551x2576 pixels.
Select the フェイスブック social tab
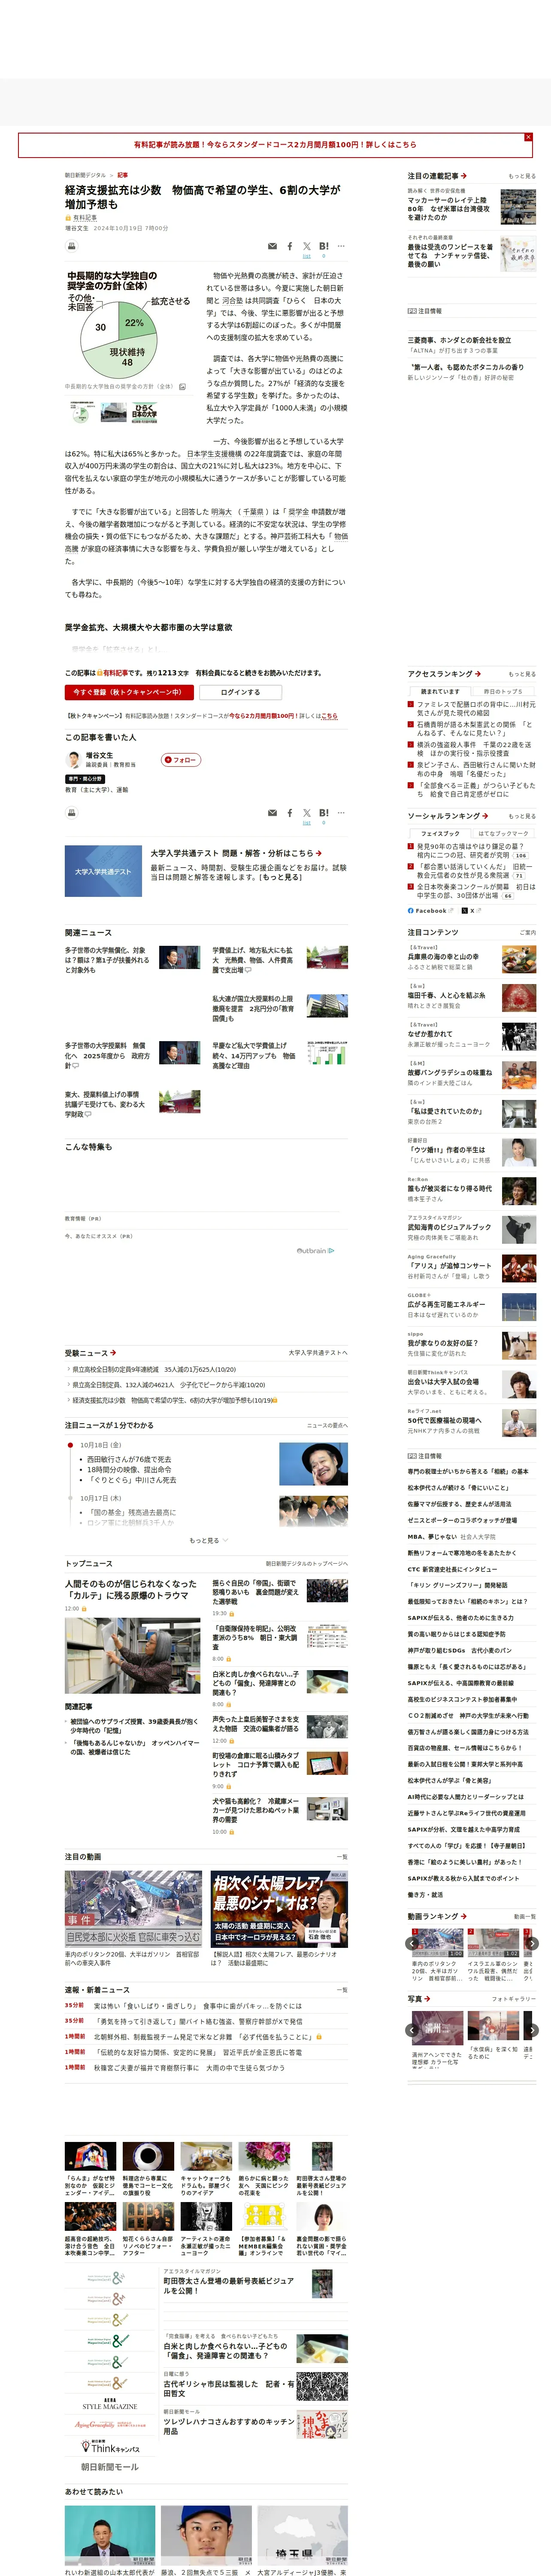tap(440, 833)
